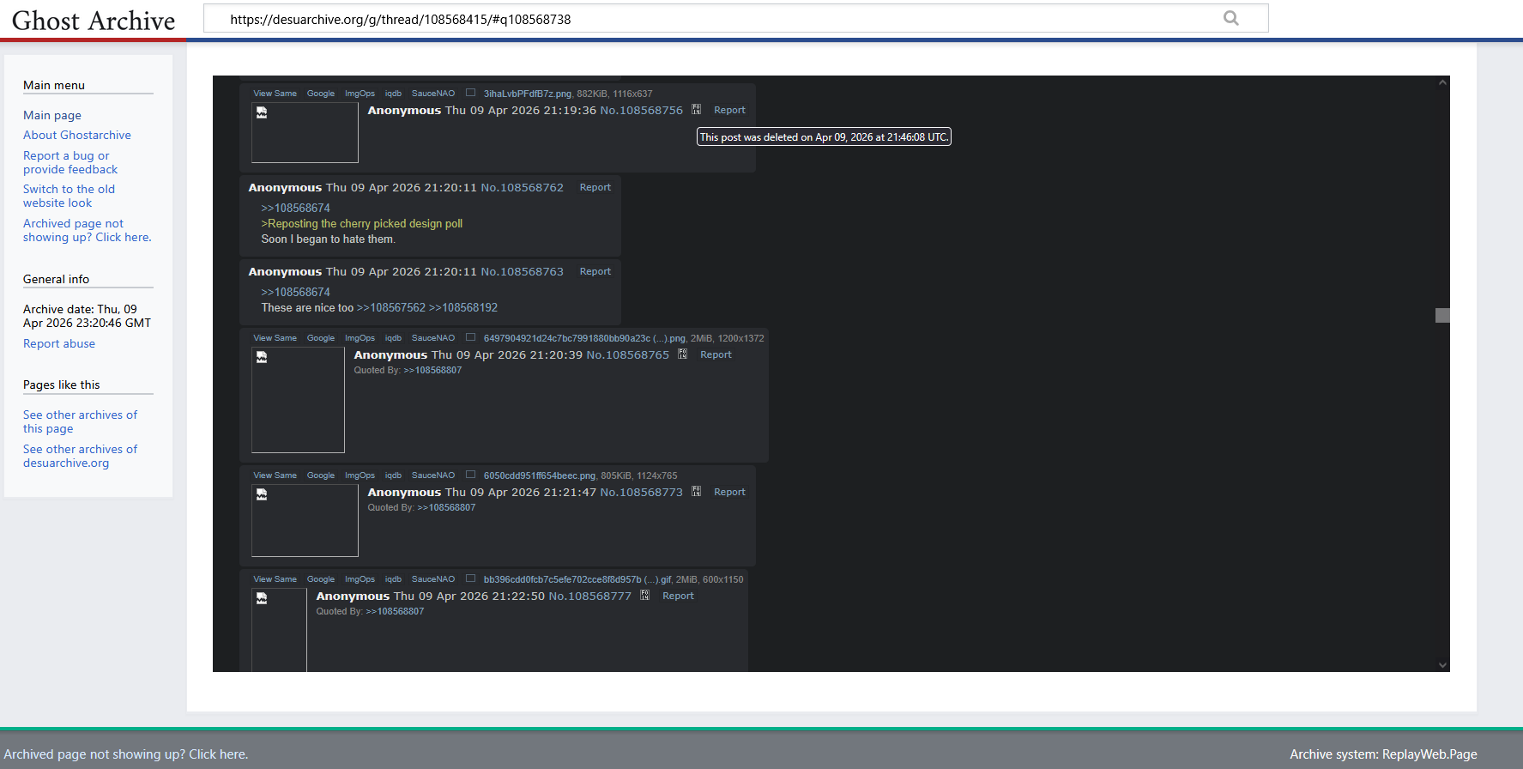Open the broken thumbnail of post 108568765
The image size is (1523, 769).
(298, 399)
